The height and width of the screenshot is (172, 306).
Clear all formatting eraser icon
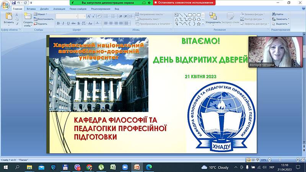click(x=99, y=16)
